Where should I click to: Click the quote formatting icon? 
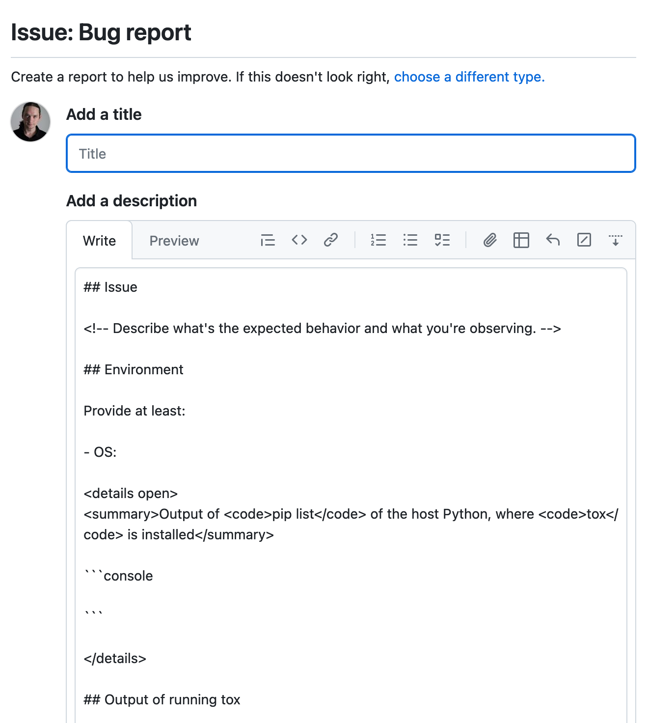point(268,240)
